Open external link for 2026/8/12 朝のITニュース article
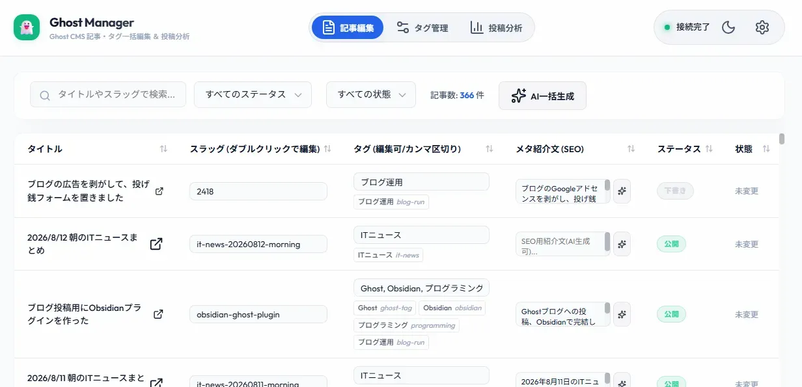Viewport: 802px width, 387px height. (156, 244)
